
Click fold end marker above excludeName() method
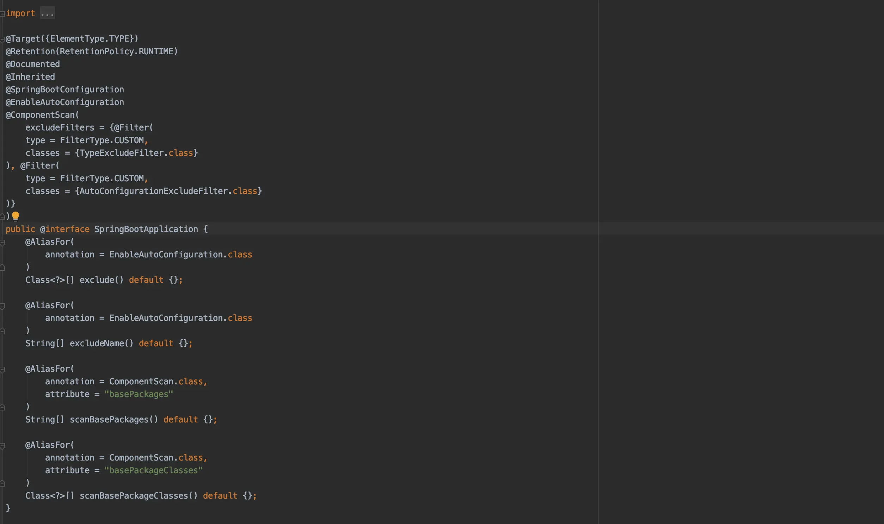[2, 331]
